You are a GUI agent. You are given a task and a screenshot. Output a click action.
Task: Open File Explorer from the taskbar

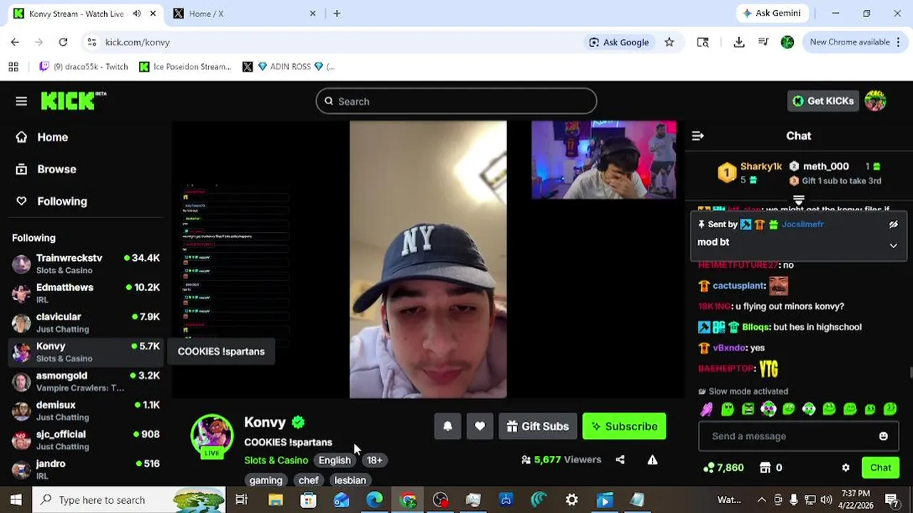[x=275, y=500]
